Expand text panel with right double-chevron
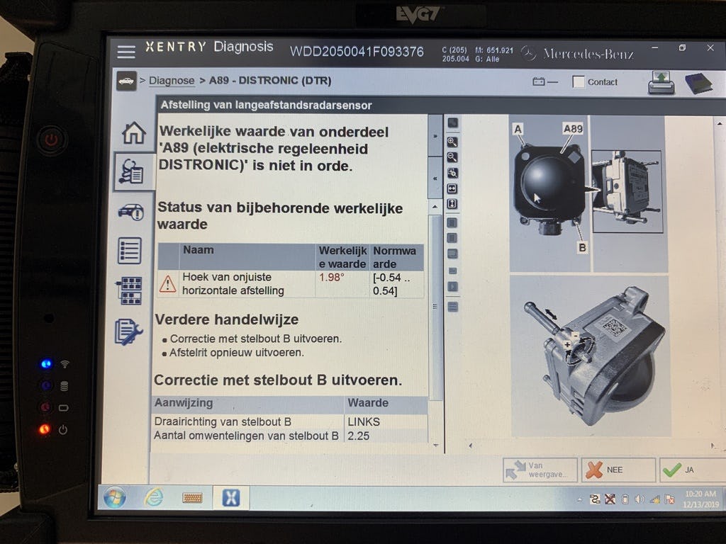Image resolution: width=726 pixels, height=544 pixels. click(435, 137)
